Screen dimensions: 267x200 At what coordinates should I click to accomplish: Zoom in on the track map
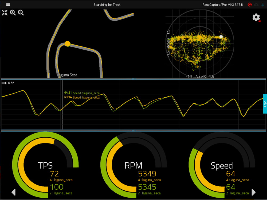13,13
